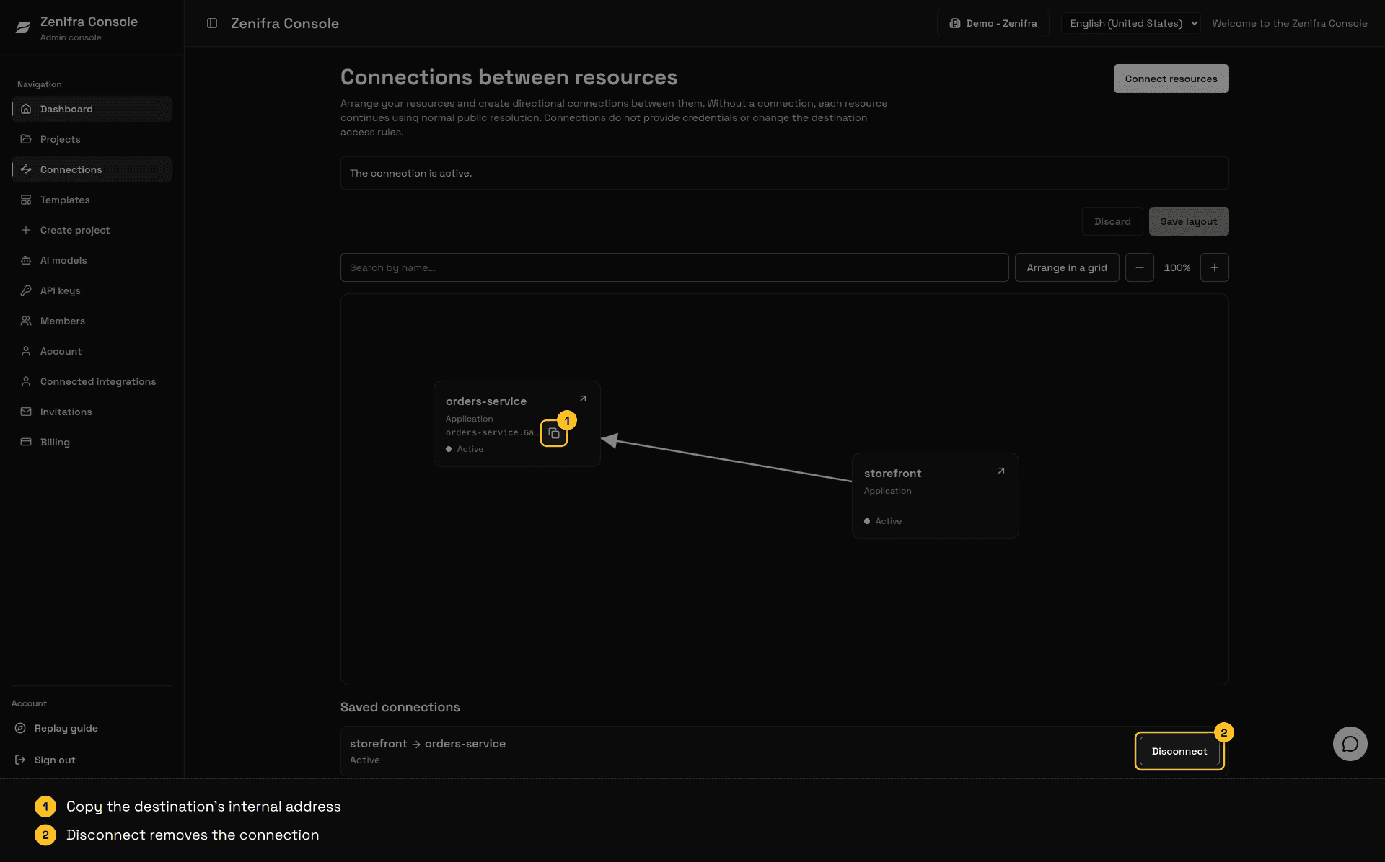Arrange resources in a grid

tap(1067, 267)
